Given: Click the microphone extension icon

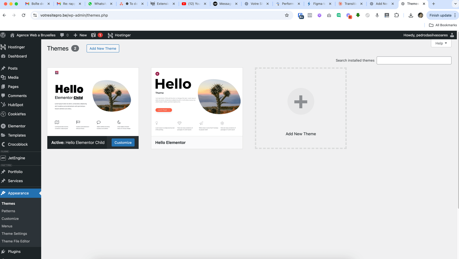Looking at the screenshot, I should click(377, 15).
